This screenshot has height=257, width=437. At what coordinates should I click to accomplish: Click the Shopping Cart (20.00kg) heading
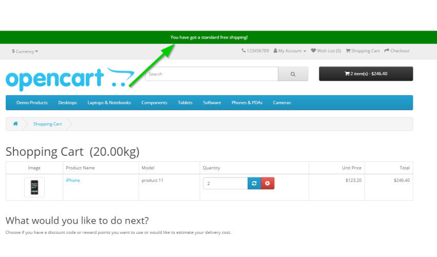point(72,152)
